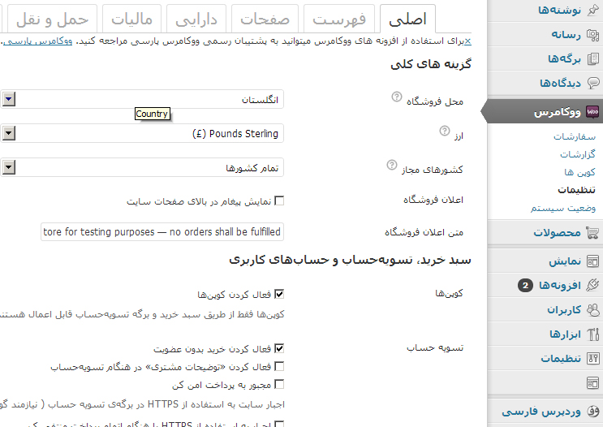Open the افزونه‌ها menu item
Image resolution: width=603 pixels, height=427 pixels.
pos(559,286)
